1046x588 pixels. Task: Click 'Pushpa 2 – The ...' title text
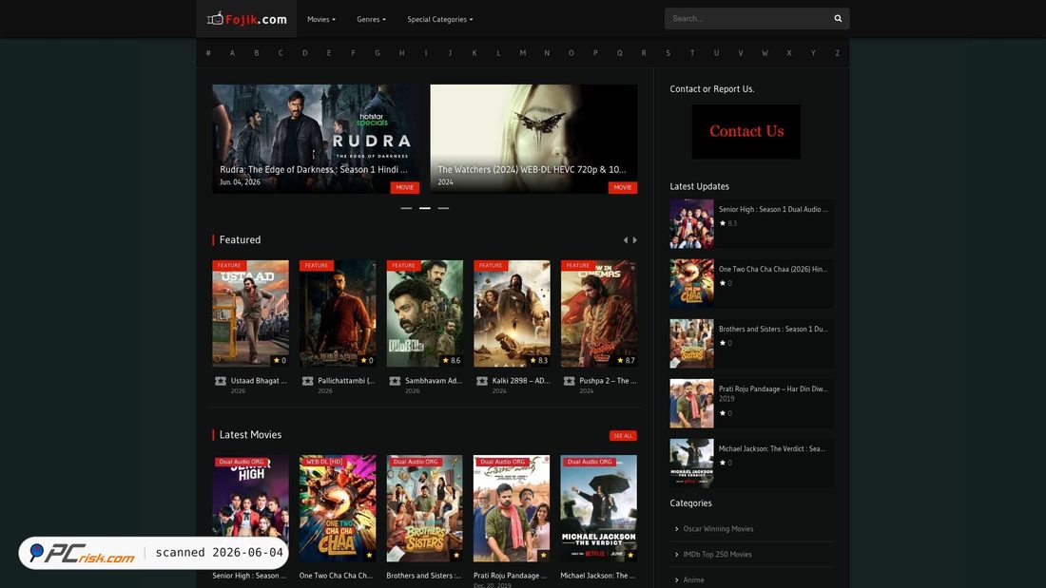coord(608,381)
